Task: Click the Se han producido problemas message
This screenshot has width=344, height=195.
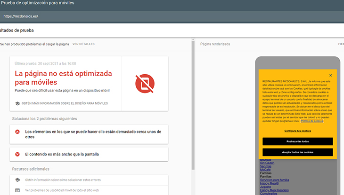Action: coord(34,44)
